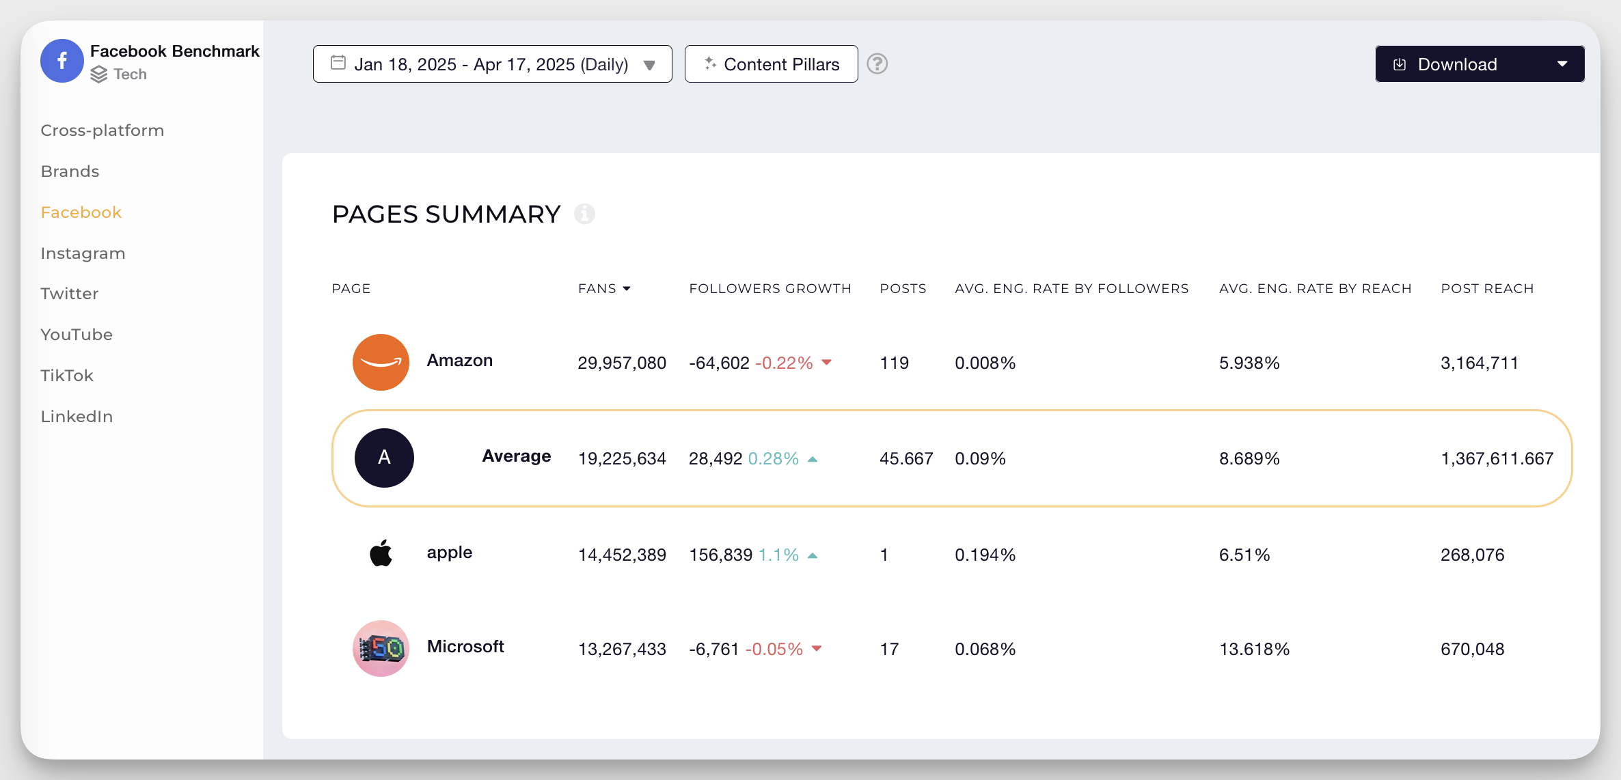This screenshot has width=1621, height=780.
Task: Click the Facebook Benchmark title
Action: click(174, 51)
